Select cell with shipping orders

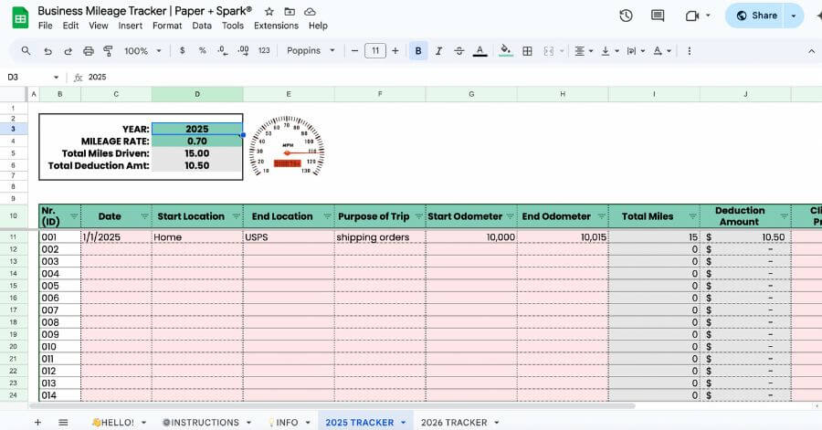[380, 236]
